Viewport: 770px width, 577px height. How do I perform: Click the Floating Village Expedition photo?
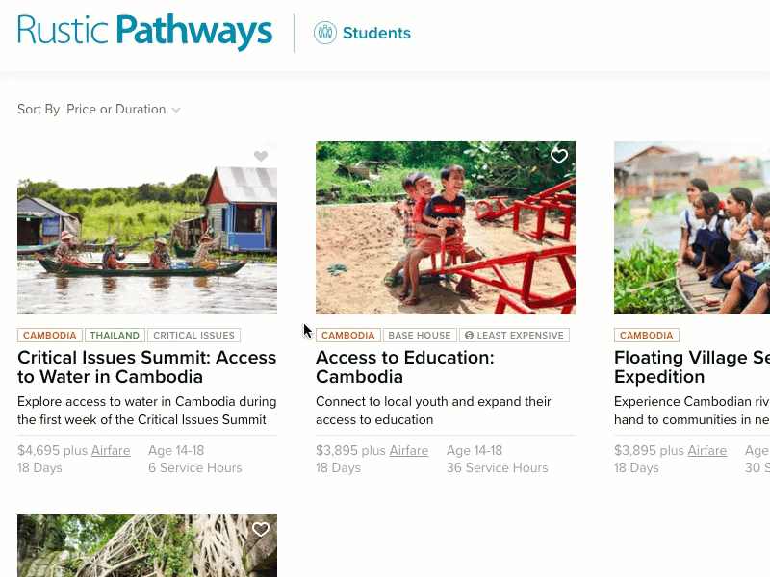(x=692, y=228)
